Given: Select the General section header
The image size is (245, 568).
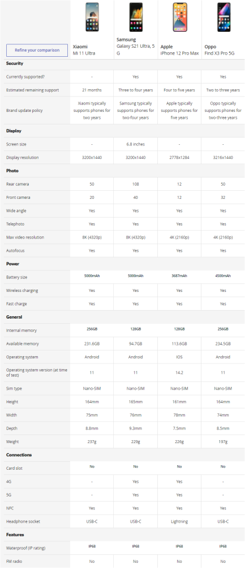Looking at the screenshot, I should pyautogui.click(x=14, y=317).
